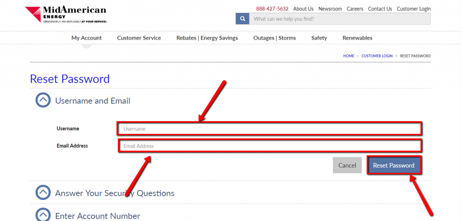
Task: Expand Enter Account Number chevron
Action: [43, 215]
